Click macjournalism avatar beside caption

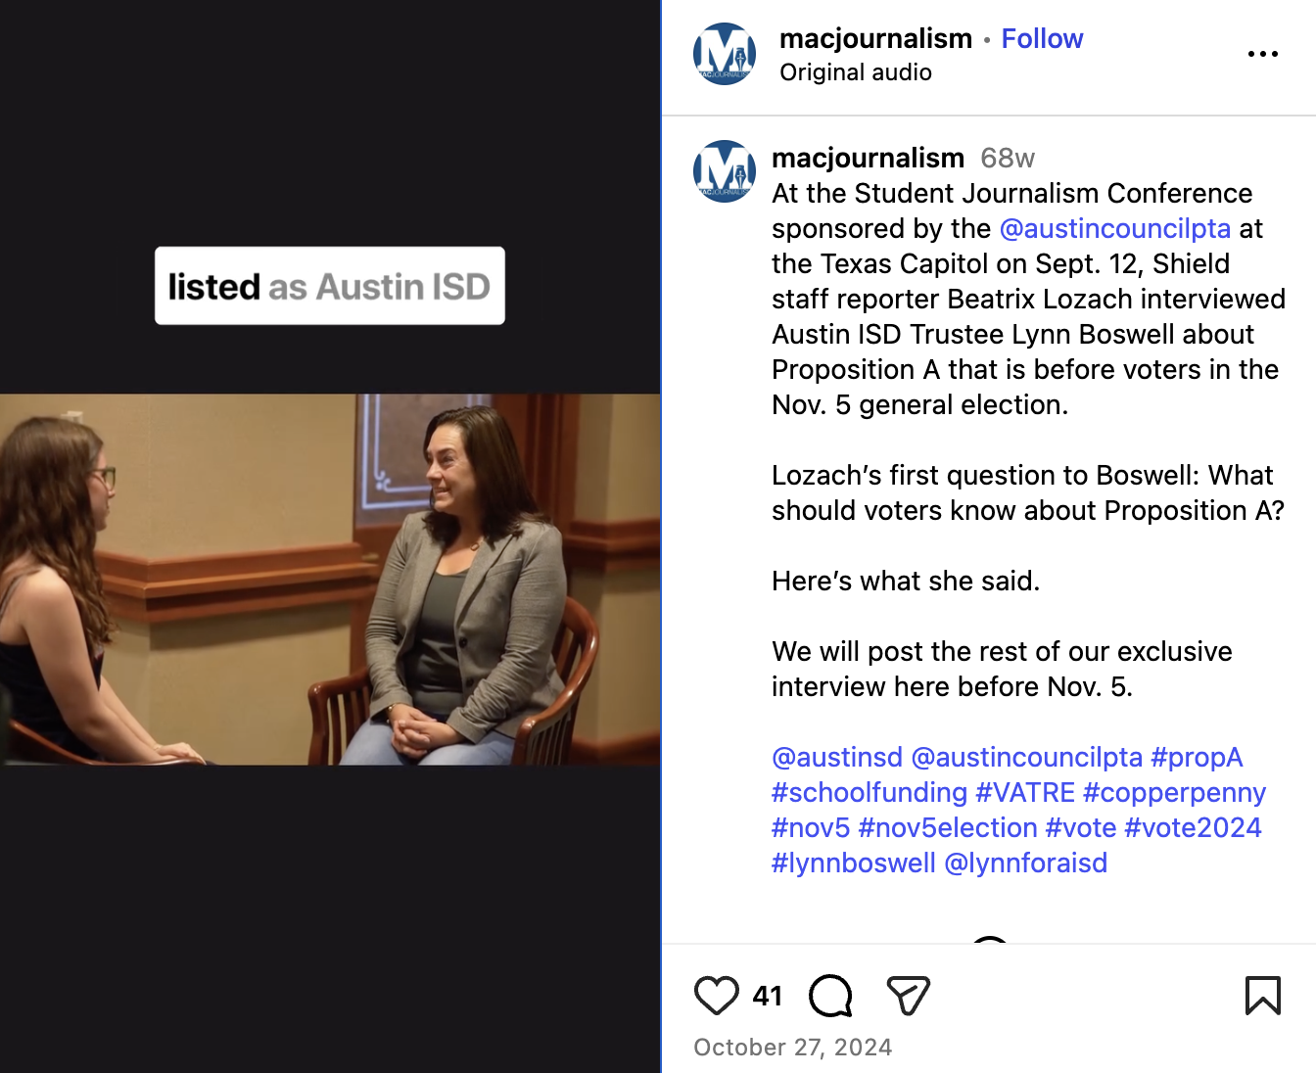725,171
